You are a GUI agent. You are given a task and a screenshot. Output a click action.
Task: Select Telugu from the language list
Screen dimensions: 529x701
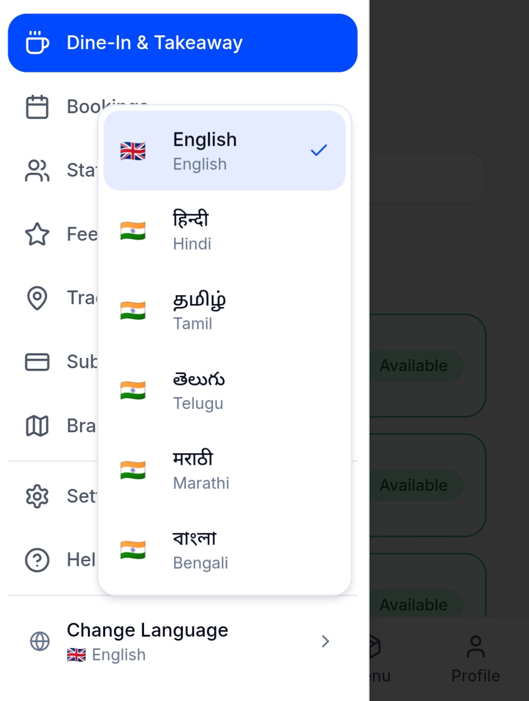(x=224, y=390)
